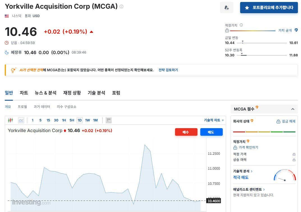Expand the 기술적 분석 details arrow
The height and width of the screenshot is (212, 301).
pyautogui.click(x=251, y=171)
